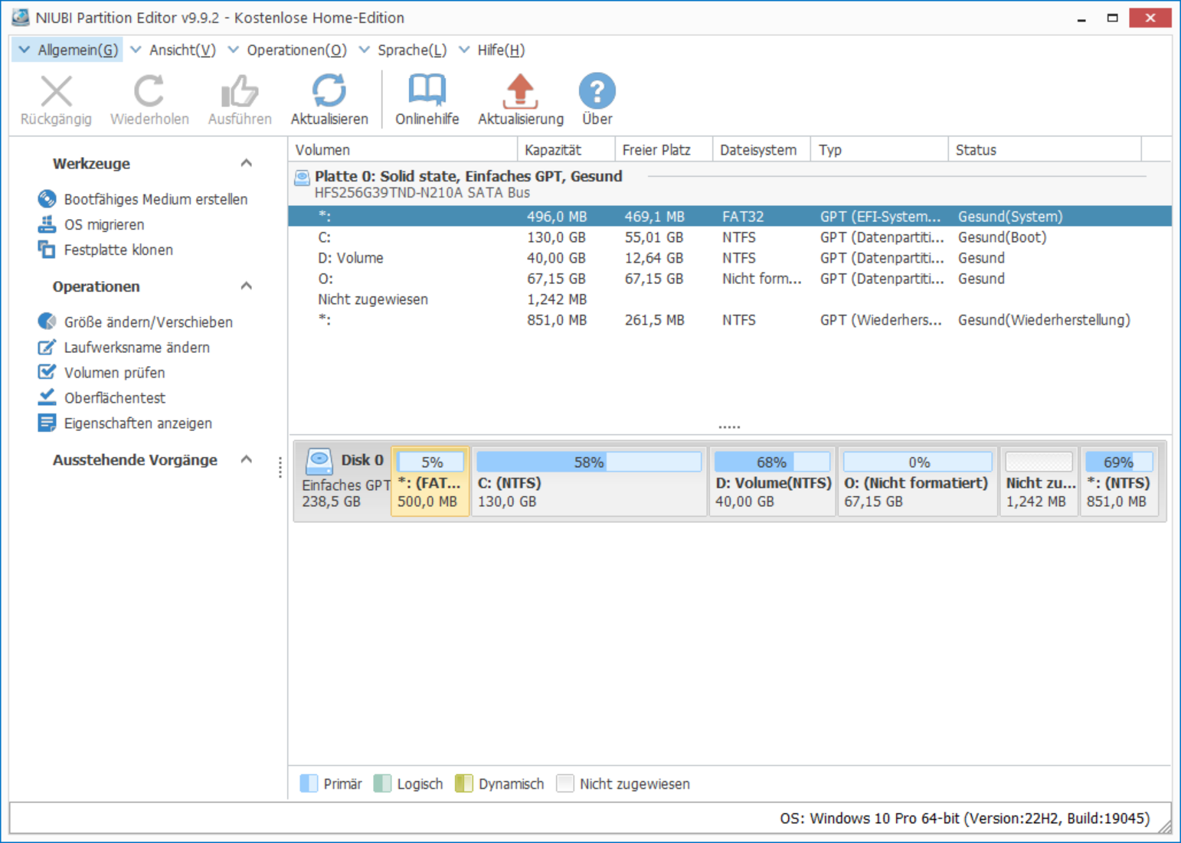Select Bootfähiges Medium erstellen link
Viewport: 1181px width, 843px height.
(x=155, y=199)
